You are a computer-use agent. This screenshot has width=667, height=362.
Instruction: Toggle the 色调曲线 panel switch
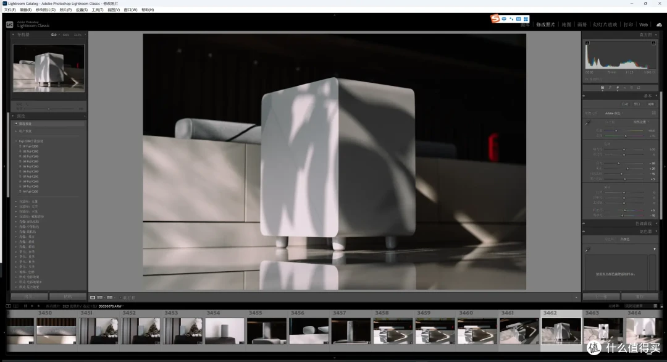[x=584, y=224]
